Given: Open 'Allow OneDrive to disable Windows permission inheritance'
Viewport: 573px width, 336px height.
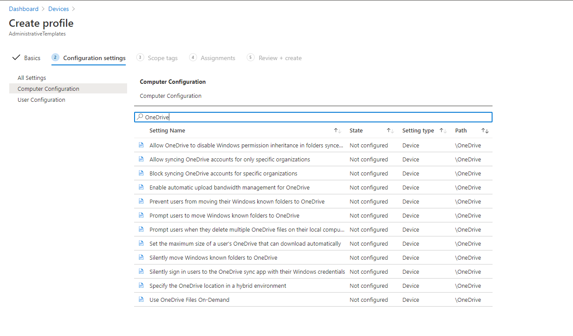Looking at the screenshot, I should [247, 145].
